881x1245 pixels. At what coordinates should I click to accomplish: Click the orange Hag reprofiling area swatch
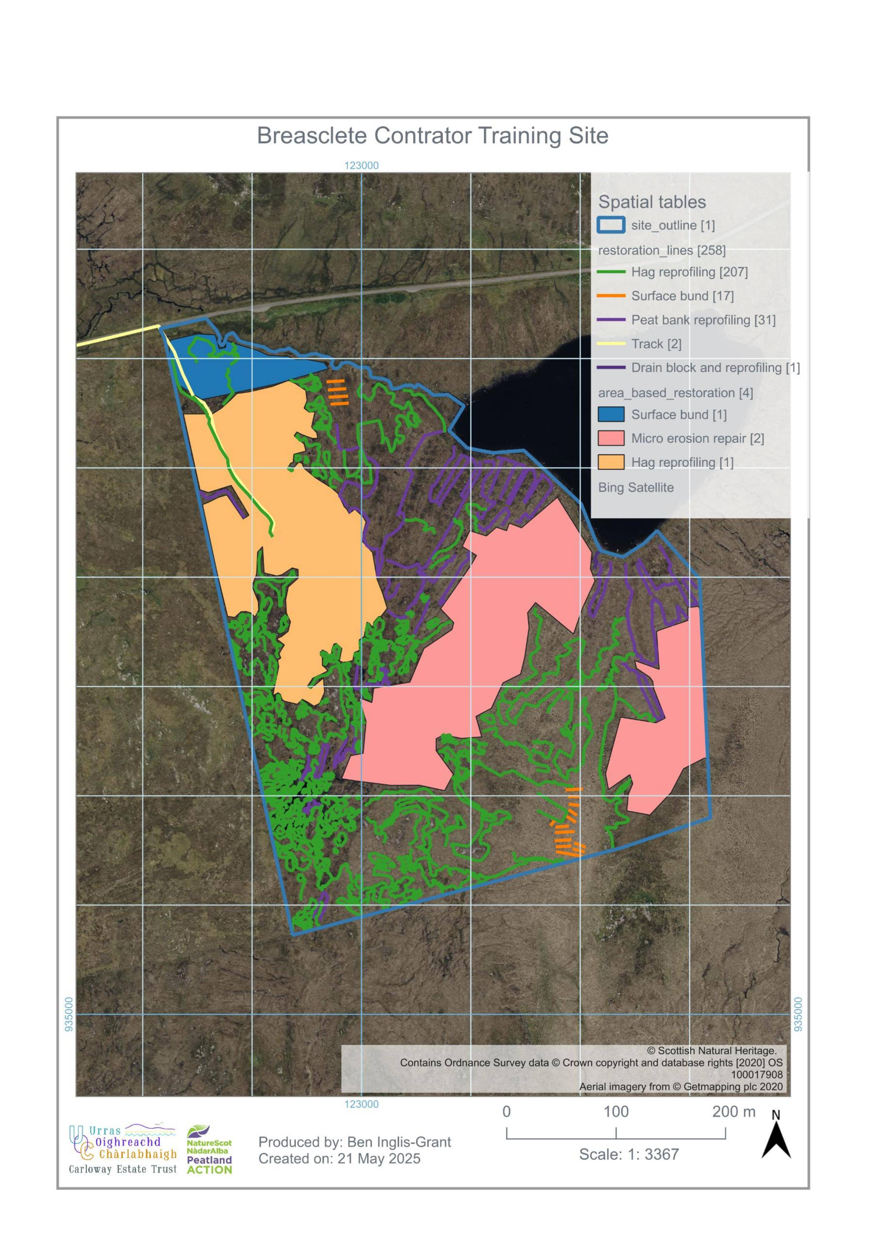click(611, 463)
